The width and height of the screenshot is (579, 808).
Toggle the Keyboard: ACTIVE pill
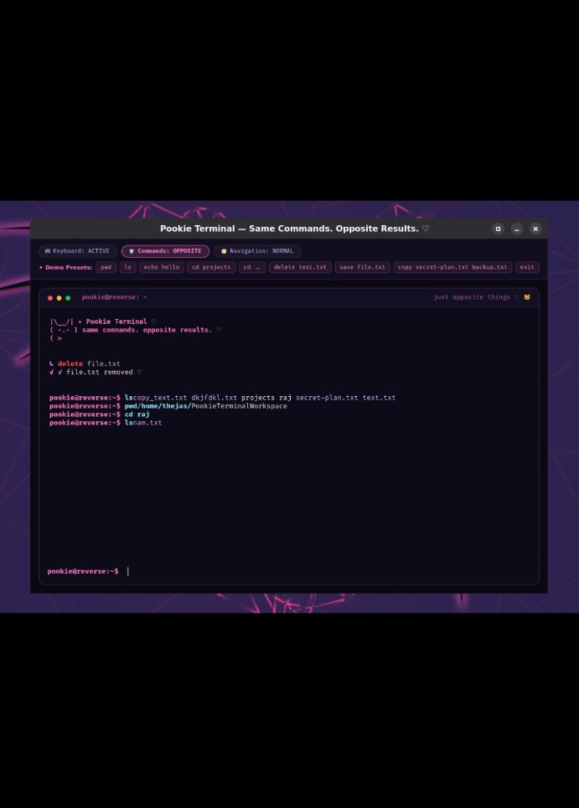[x=77, y=251]
